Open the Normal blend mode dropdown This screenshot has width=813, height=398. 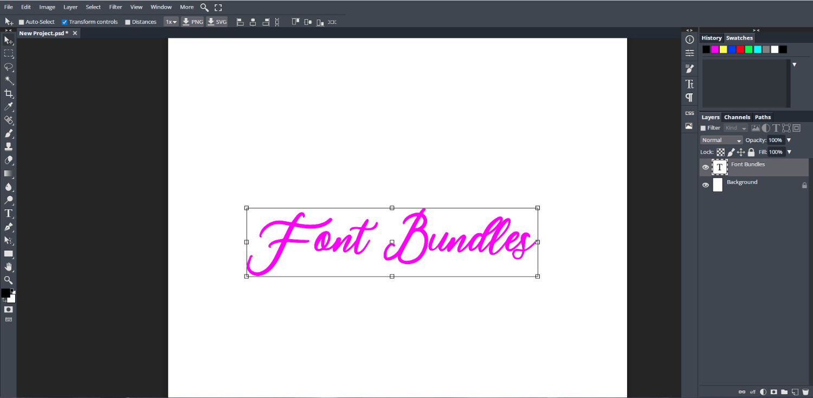721,140
